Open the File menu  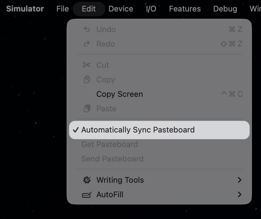62,9
